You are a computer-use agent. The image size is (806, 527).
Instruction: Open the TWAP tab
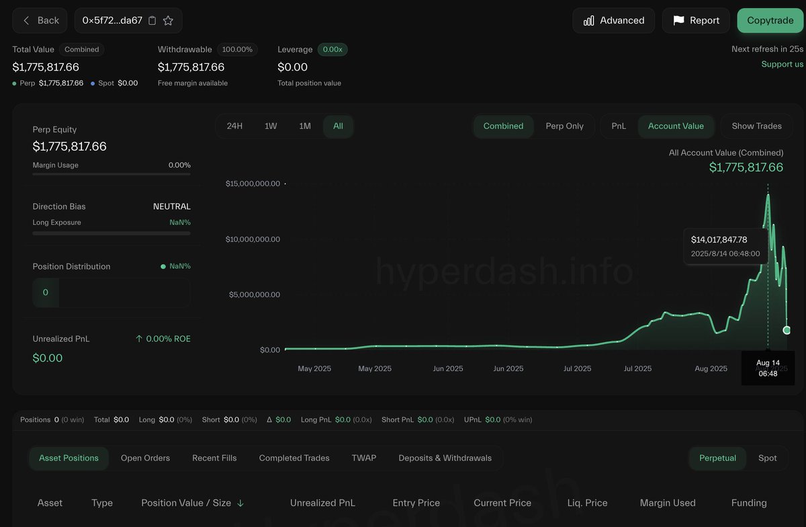coord(364,458)
